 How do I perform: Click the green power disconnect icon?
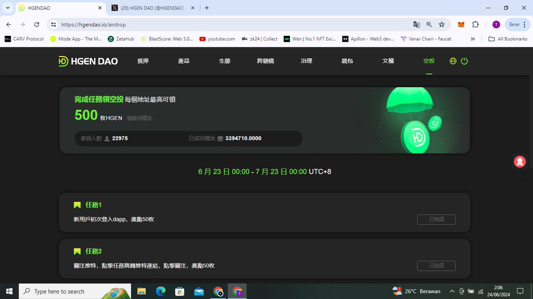tap(465, 61)
